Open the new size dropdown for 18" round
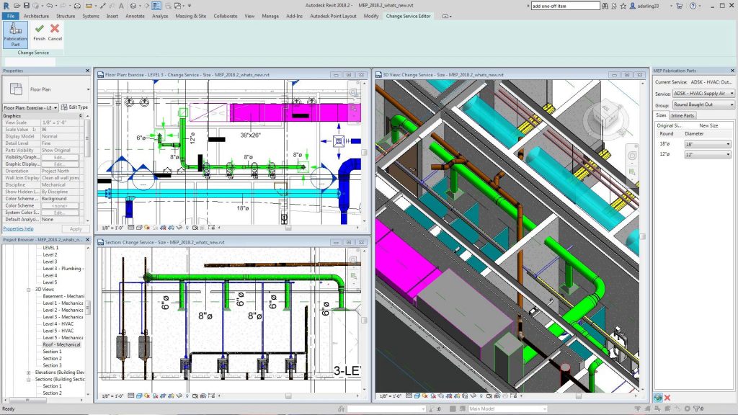The image size is (738, 415). click(x=707, y=144)
